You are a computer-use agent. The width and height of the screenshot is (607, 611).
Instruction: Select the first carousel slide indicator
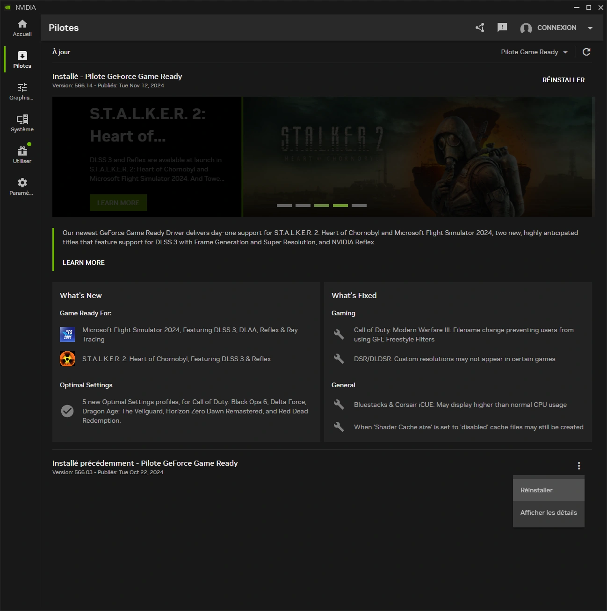tap(284, 206)
